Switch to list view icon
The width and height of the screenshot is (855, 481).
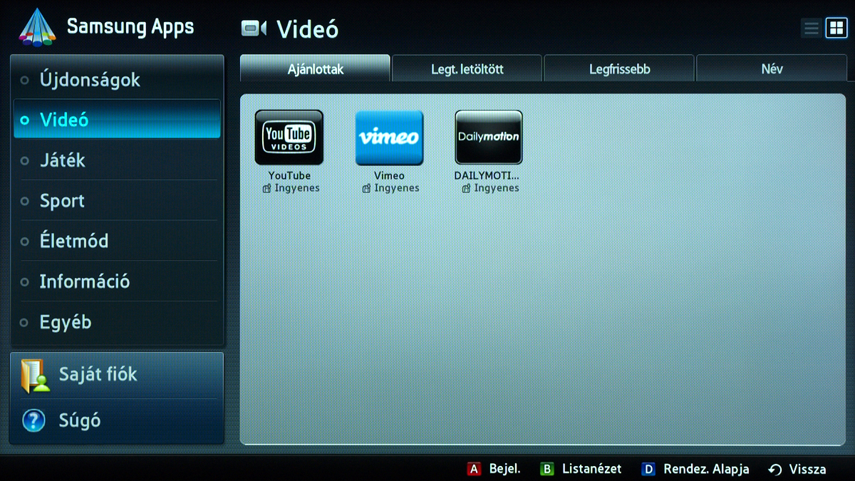811,29
